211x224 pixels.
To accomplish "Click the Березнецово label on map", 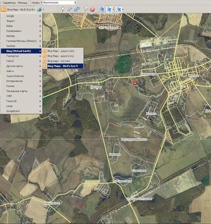I will 149,74.
